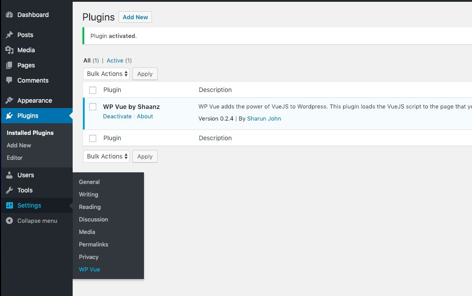Image resolution: width=472 pixels, height=296 pixels.
Task: Click the top Description column header
Action: coord(215,90)
